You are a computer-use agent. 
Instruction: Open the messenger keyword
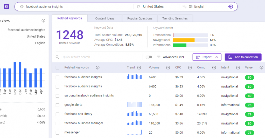pyautogui.click(x=72, y=132)
